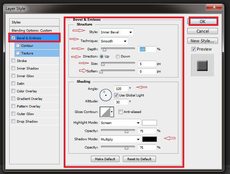The height and width of the screenshot is (174, 230).
Task: Confirm with the OK button
Action: (202, 22)
